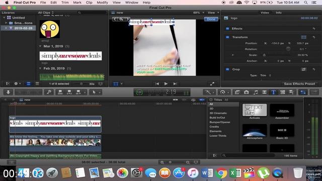Toggle the Timeline Index button
The image size is (322, 181).
pos(11,162)
